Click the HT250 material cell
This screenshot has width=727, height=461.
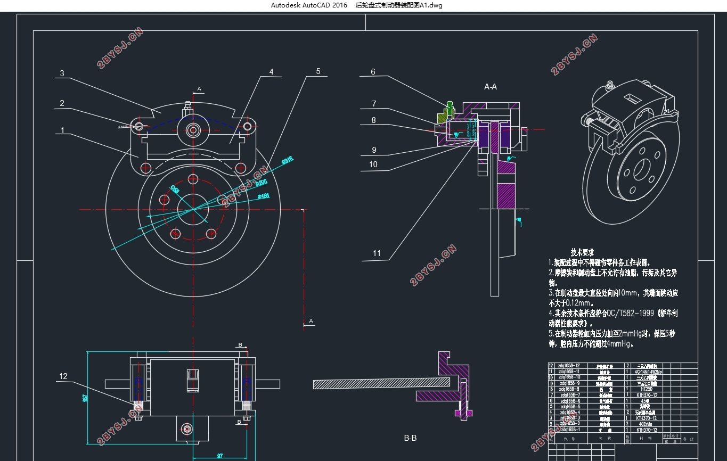pyautogui.click(x=647, y=389)
